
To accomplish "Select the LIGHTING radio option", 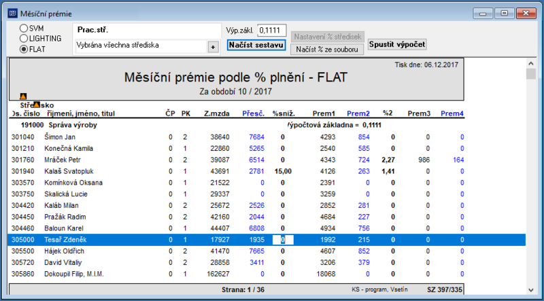I will point(41,39).
